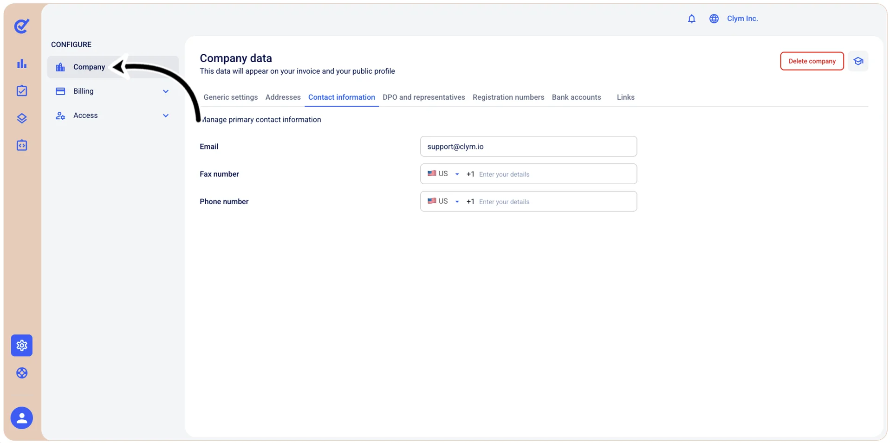Open the Fax number country dropdown

(443, 174)
